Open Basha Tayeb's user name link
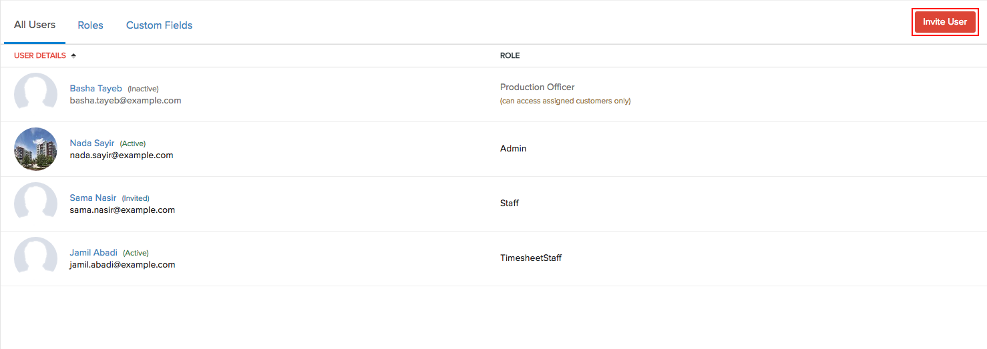This screenshot has height=349, width=987. [x=95, y=88]
